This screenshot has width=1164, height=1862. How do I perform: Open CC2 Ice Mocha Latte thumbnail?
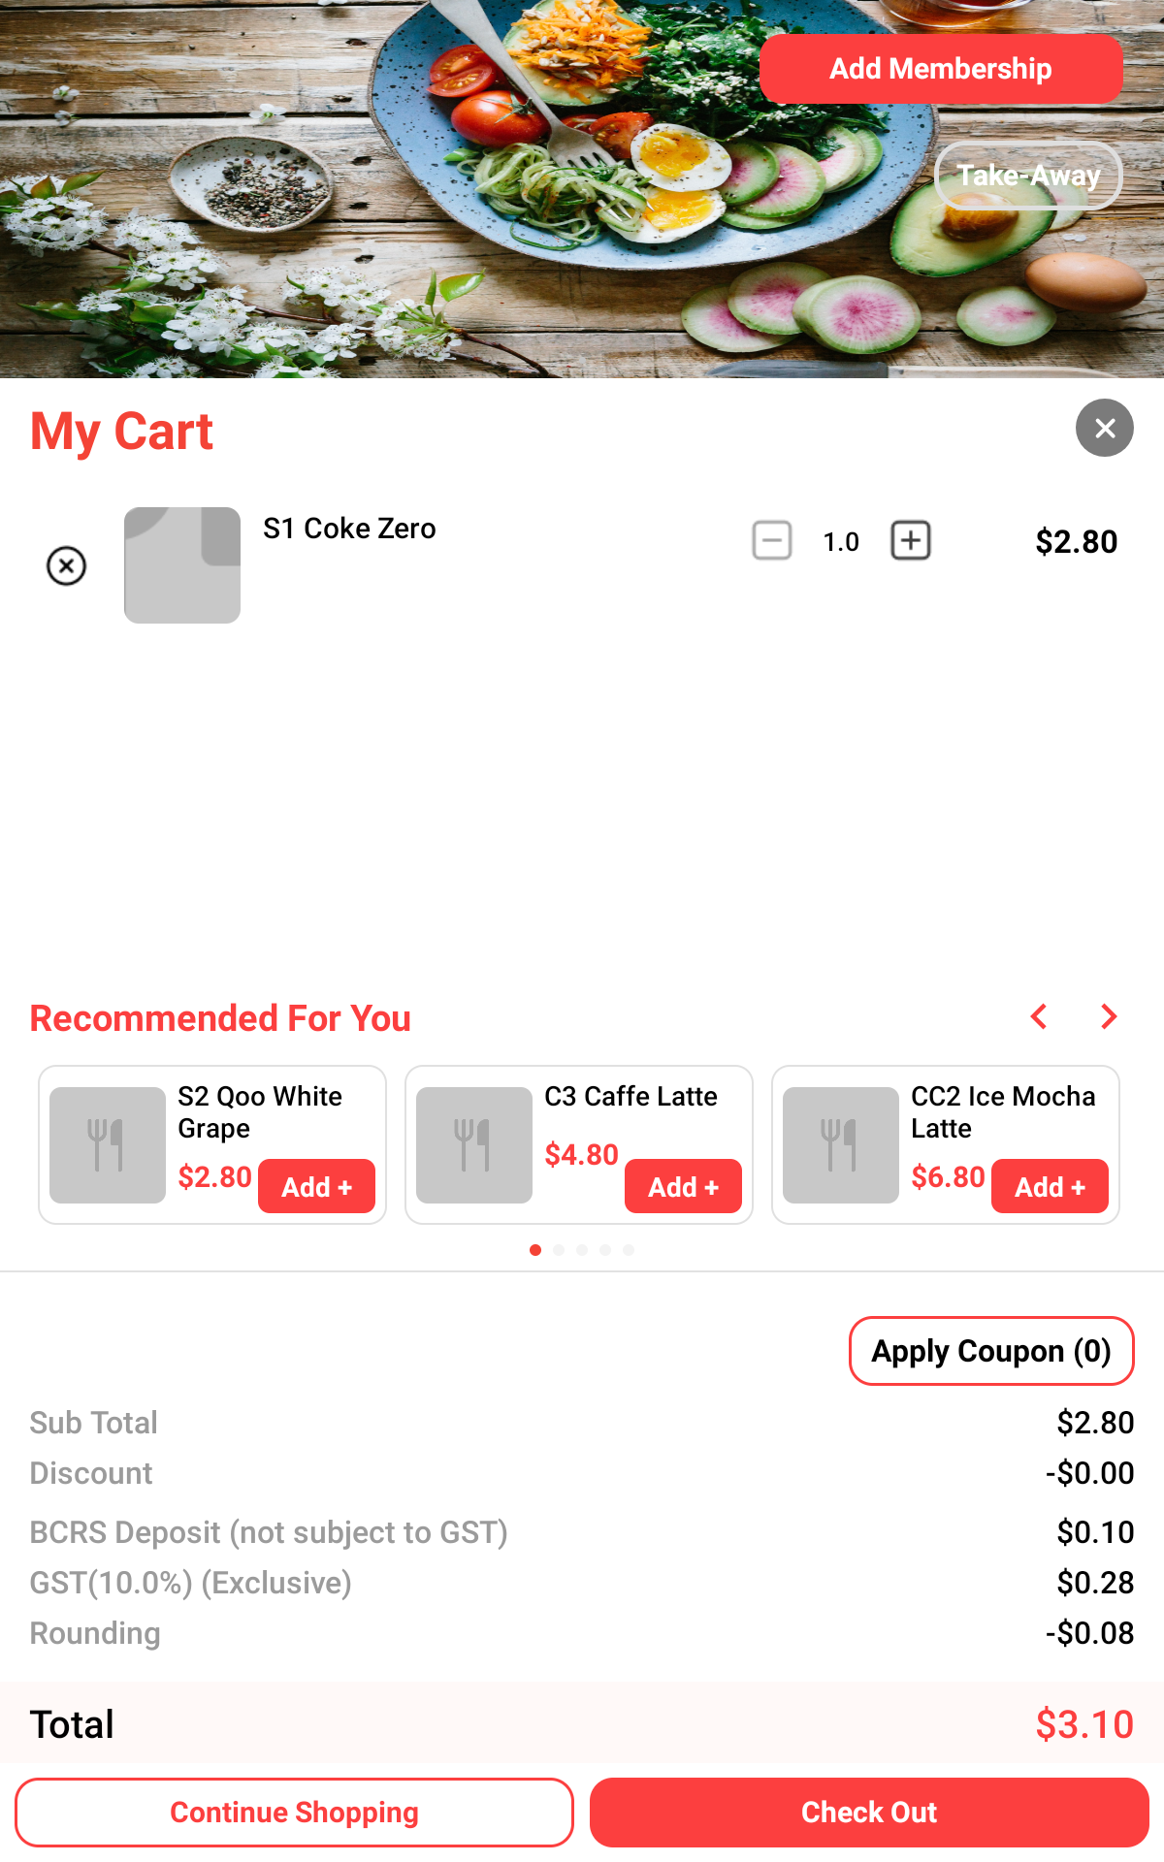tap(841, 1145)
